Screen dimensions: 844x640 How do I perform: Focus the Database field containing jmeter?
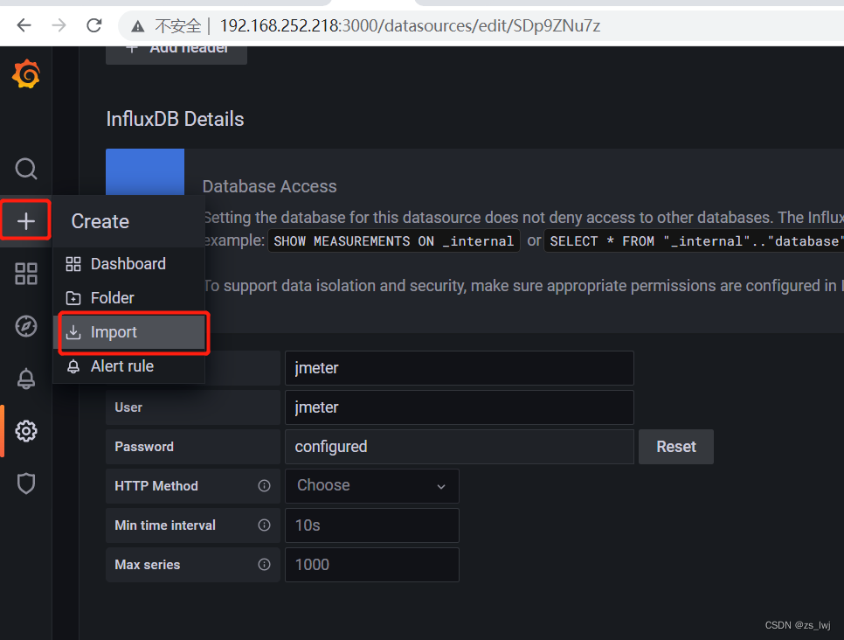tap(460, 368)
